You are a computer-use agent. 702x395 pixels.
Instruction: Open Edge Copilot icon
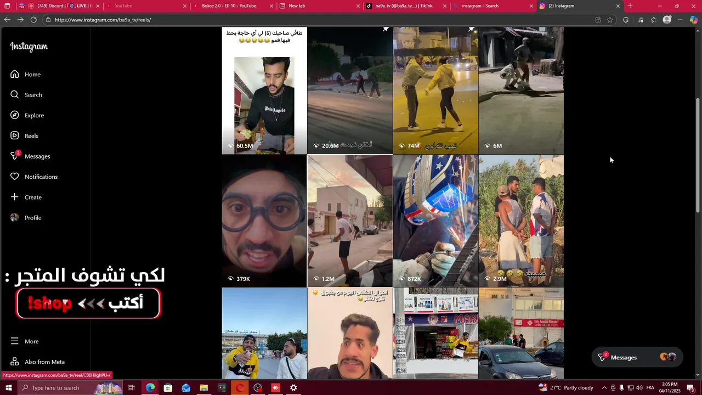[x=694, y=20]
